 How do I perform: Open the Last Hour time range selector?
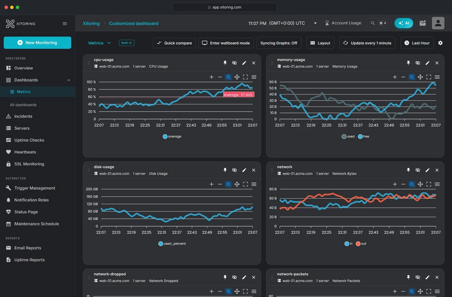click(x=417, y=43)
